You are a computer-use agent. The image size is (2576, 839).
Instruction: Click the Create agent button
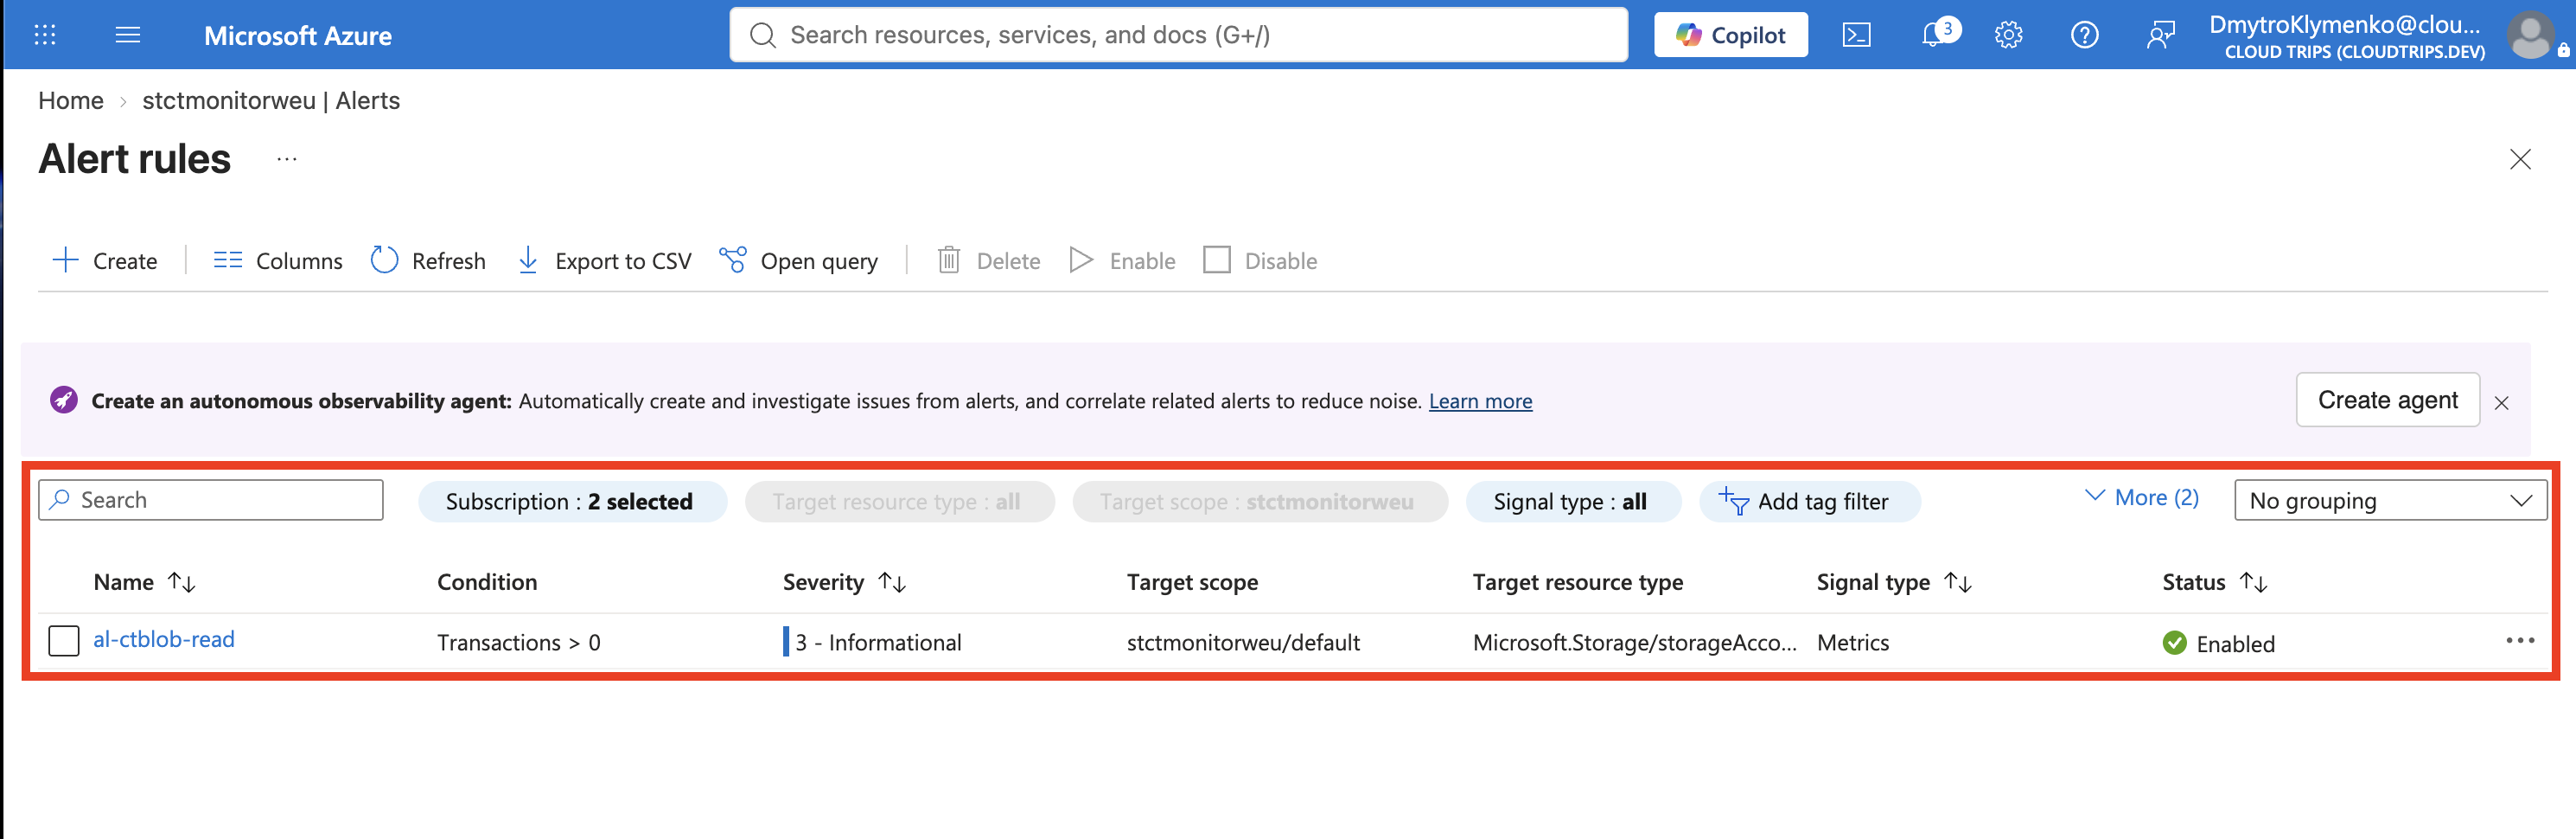point(2387,400)
